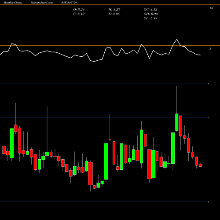The width and height of the screenshot is (220, 220).
Task: Click the "Monthly Charts" title text
Action: coord(13,3)
